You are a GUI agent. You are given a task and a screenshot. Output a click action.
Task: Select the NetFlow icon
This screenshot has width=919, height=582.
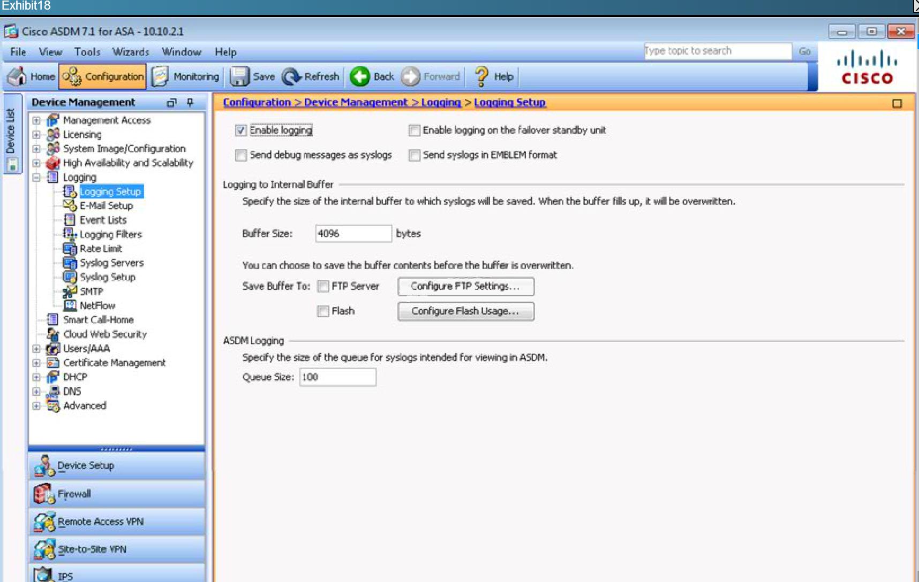(x=70, y=305)
